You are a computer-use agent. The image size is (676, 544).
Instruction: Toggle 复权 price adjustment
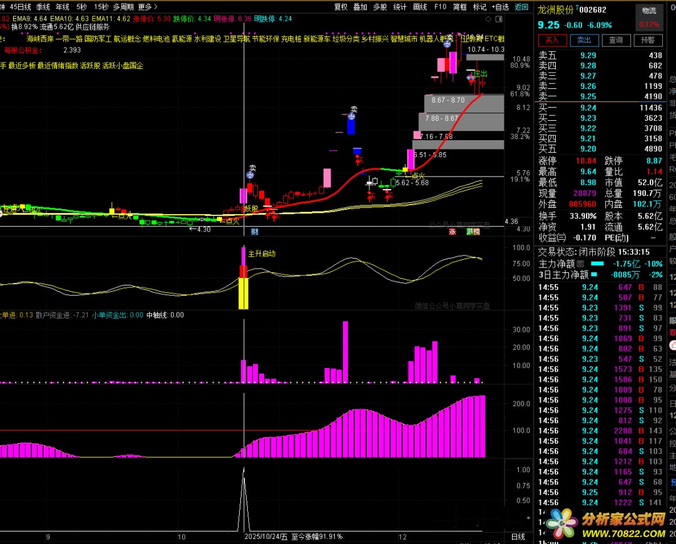[x=341, y=7]
